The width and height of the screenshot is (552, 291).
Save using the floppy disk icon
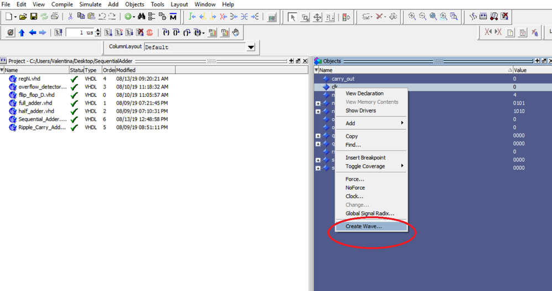click(33, 17)
